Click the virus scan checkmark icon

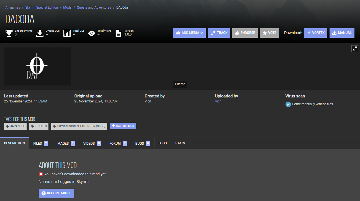(x=288, y=104)
